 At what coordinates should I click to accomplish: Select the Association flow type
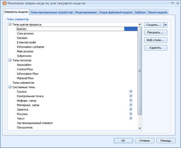click(x=24, y=65)
